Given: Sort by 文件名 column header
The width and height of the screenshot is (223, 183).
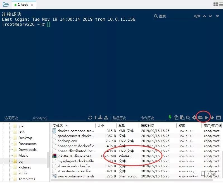Looking at the screenshot, I should (73, 126).
